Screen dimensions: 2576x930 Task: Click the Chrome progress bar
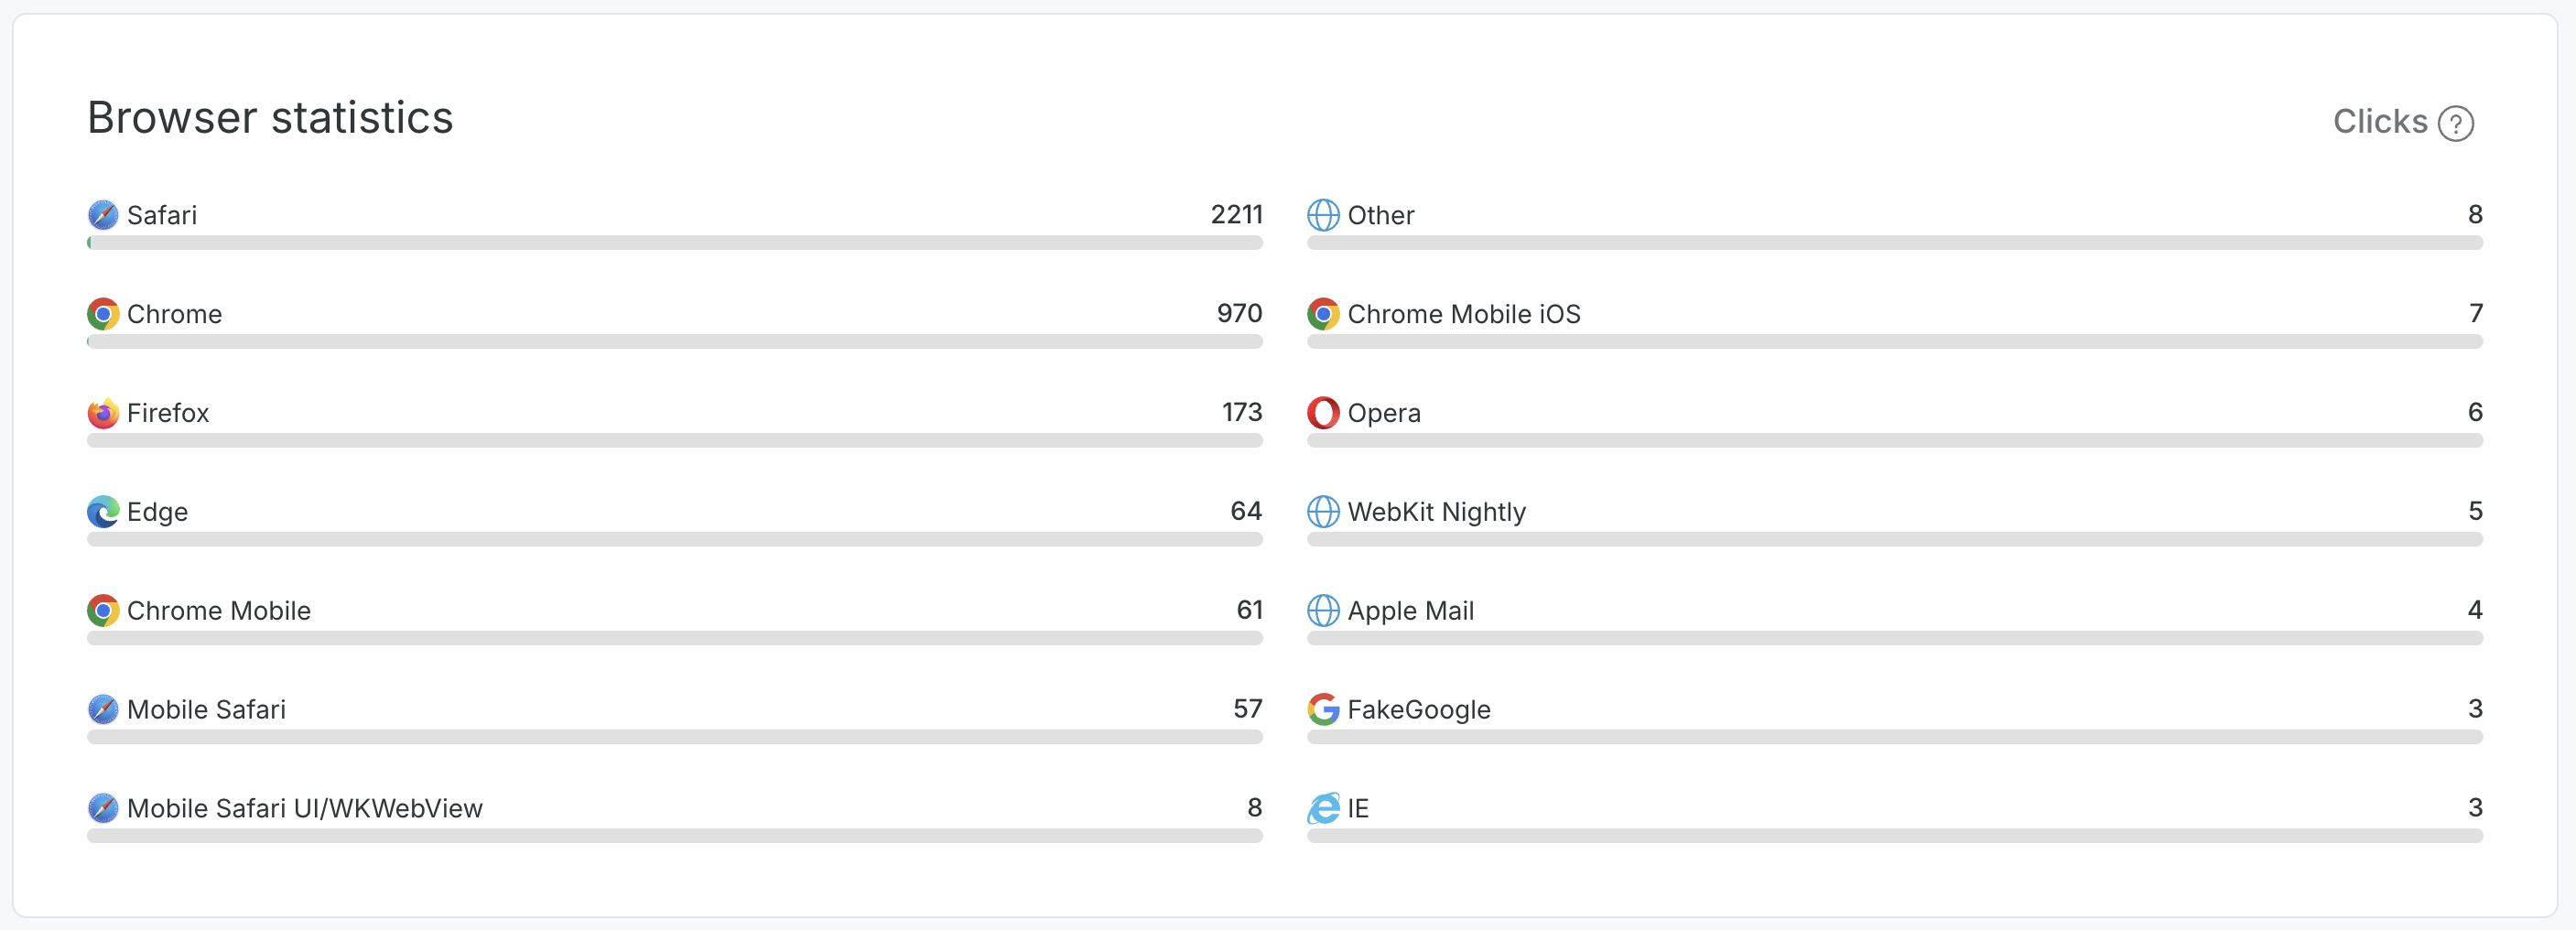click(x=675, y=342)
